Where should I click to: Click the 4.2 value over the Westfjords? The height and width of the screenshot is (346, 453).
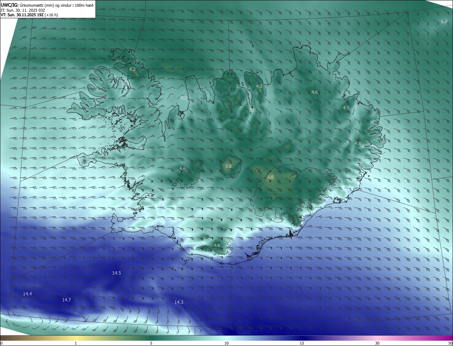pyautogui.click(x=132, y=69)
